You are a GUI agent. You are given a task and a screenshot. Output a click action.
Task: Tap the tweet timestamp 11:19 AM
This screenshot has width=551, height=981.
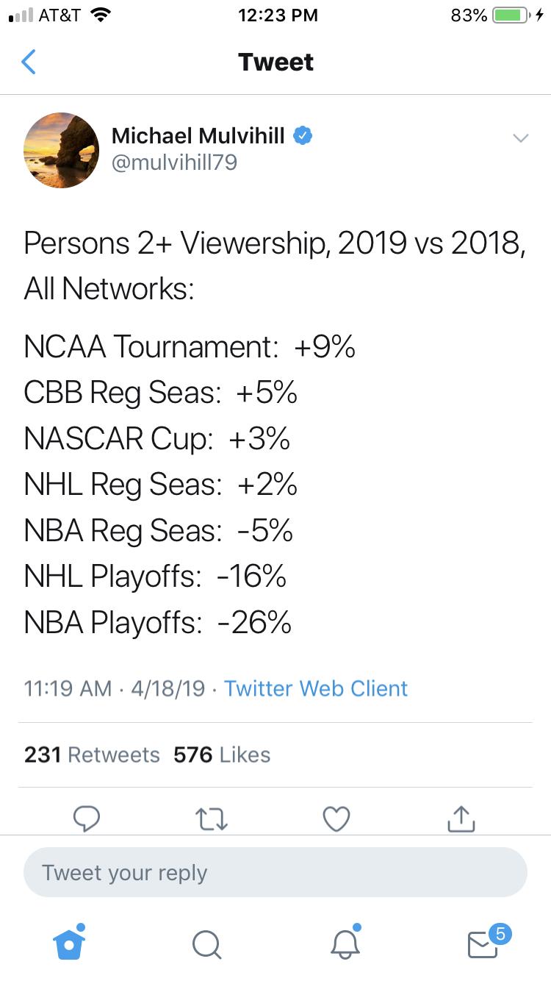click(x=68, y=688)
